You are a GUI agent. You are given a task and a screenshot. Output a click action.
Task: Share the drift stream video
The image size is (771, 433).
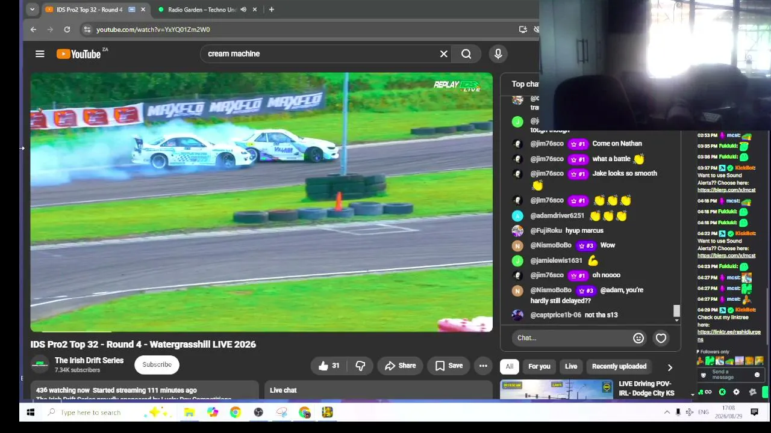[x=401, y=366]
